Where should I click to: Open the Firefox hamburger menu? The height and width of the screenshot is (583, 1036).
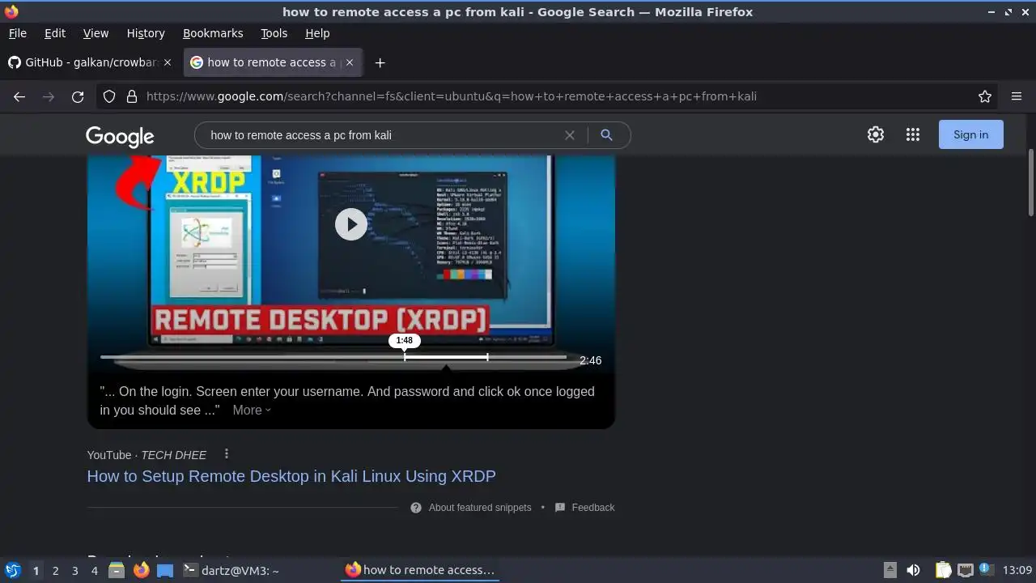(1017, 96)
